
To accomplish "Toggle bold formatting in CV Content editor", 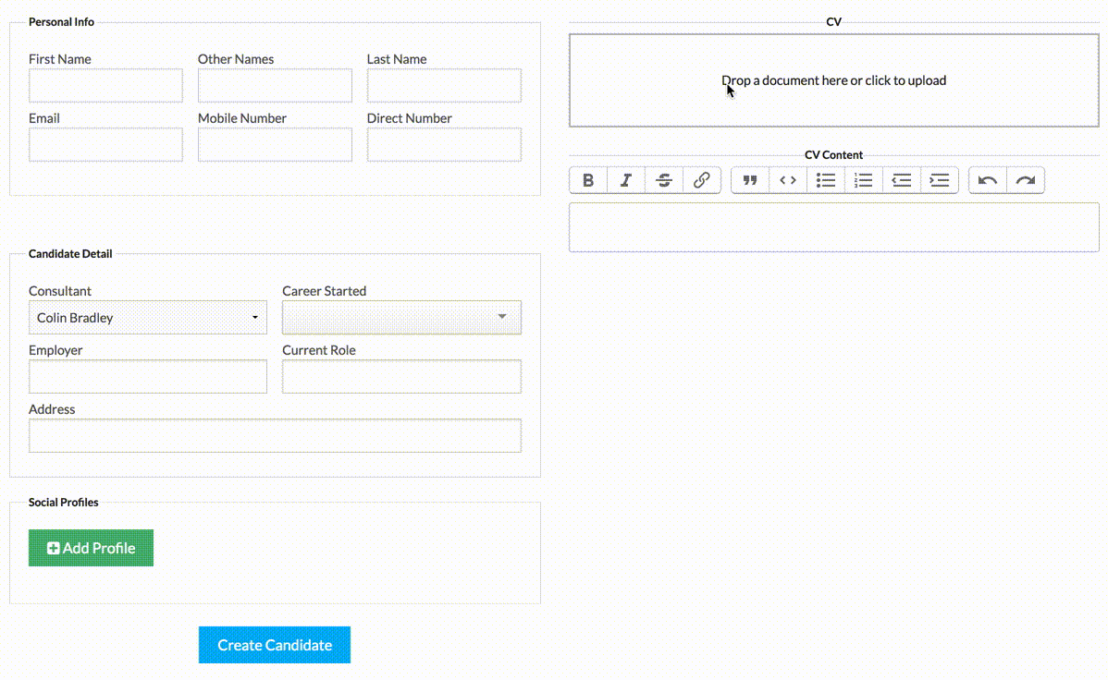I will (588, 180).
